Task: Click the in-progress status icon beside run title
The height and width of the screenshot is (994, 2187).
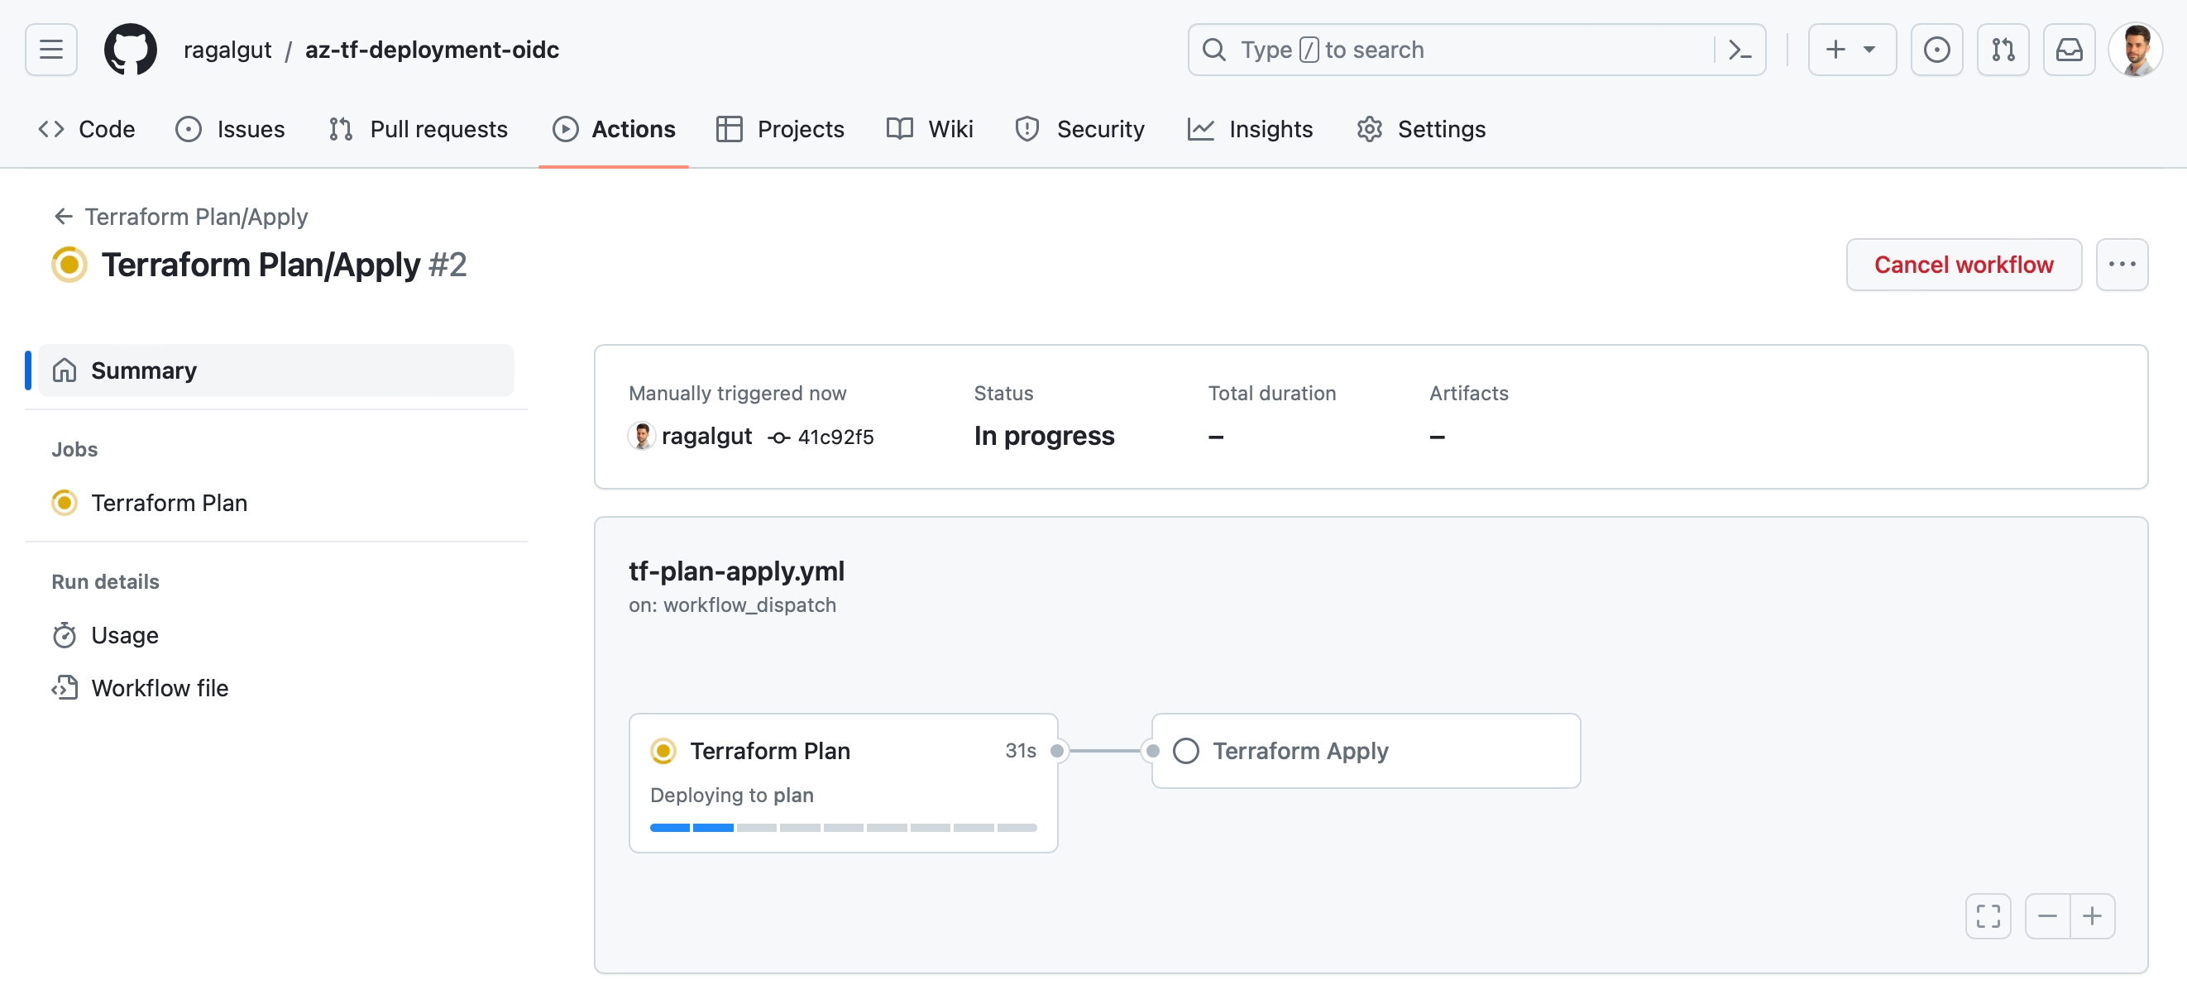Action: 69,265
